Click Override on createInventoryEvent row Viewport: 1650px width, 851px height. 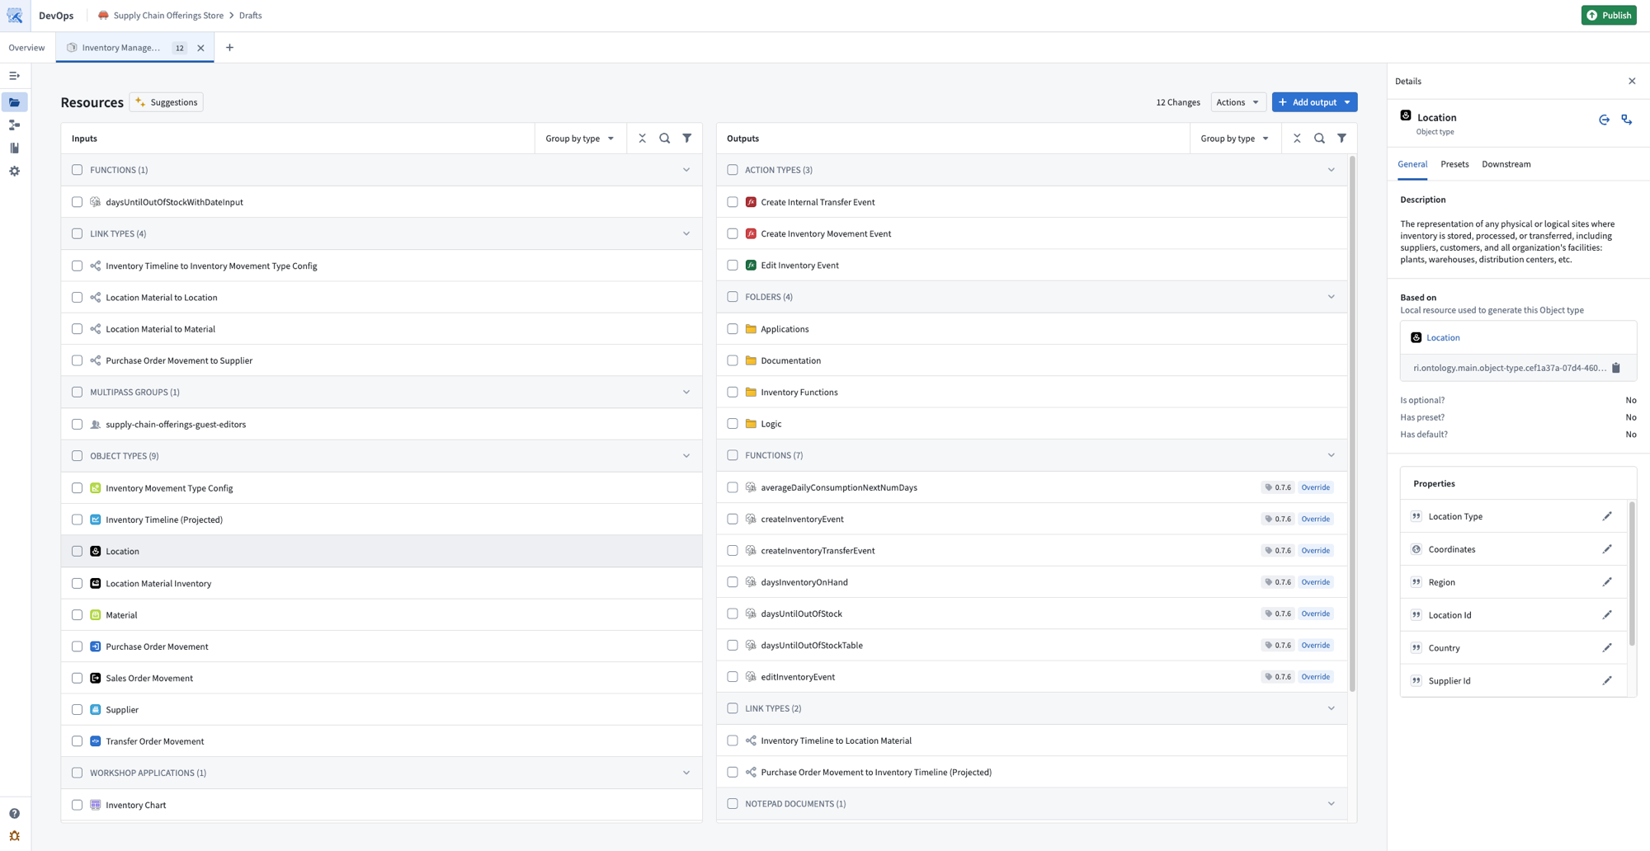(1315, 519)
